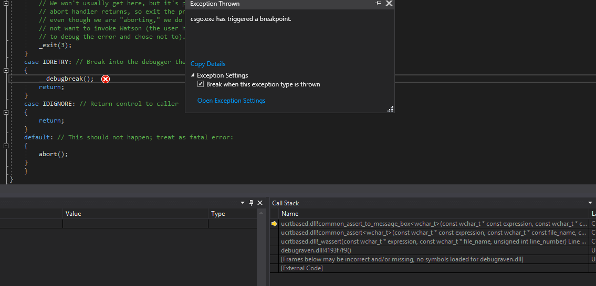Viewport: 596px width, 286px height.
Task: Open the Call Stack panel options dropdown
Action: tap(591, 203)
